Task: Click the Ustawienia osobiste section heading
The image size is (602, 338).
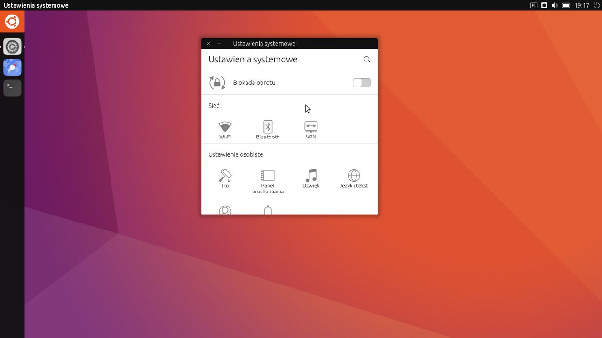Action: (236, 154)
